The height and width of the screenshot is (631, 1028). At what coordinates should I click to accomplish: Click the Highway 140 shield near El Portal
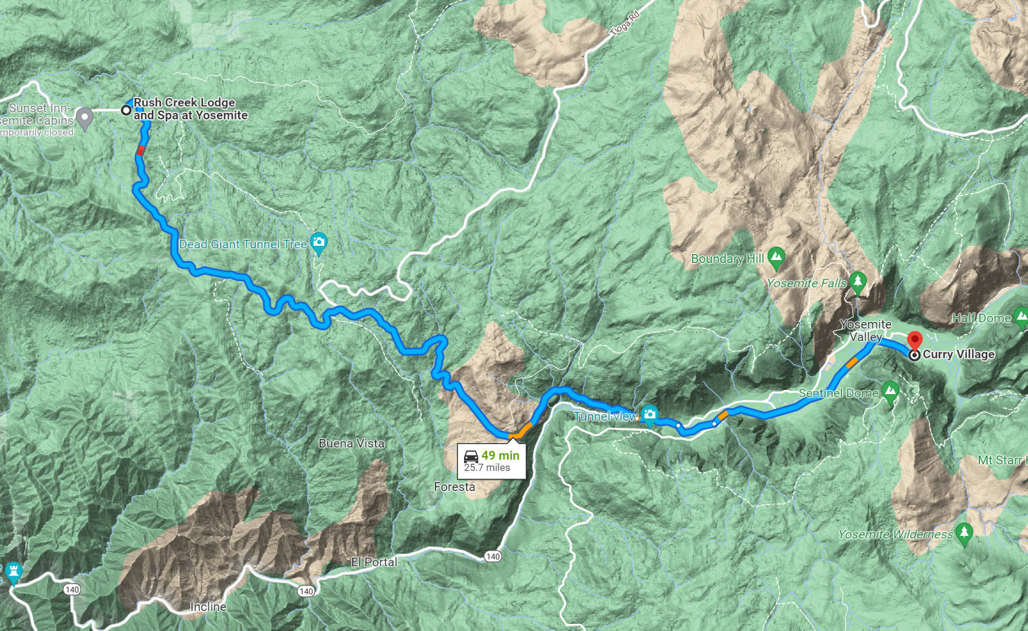pyautogui.click(x=306, y=591)
